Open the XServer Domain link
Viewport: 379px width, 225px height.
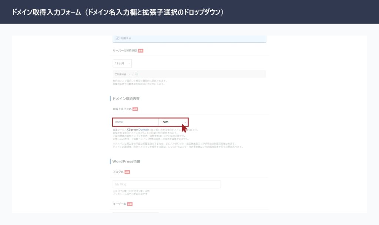coord(138,130)
